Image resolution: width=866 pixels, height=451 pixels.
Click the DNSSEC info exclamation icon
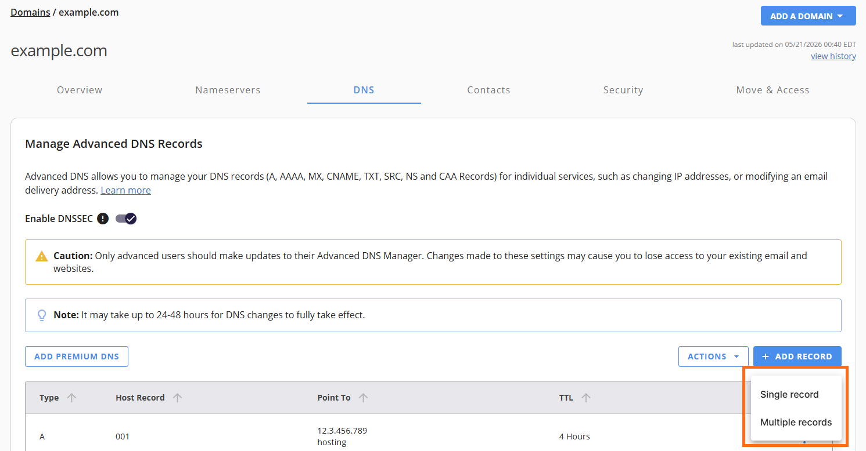(103, 219)
